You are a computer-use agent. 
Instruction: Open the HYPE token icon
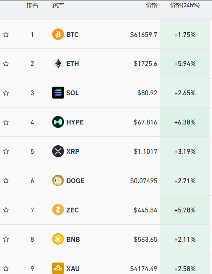click(58, 122)
